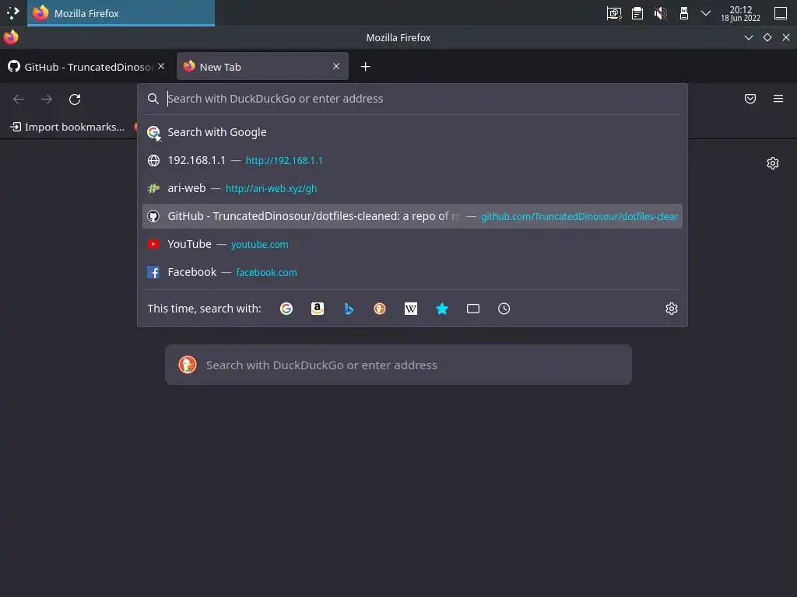Search this time with DuckDuckGo icon
This screenshot has height=597, width=797.
pos(380,309)
